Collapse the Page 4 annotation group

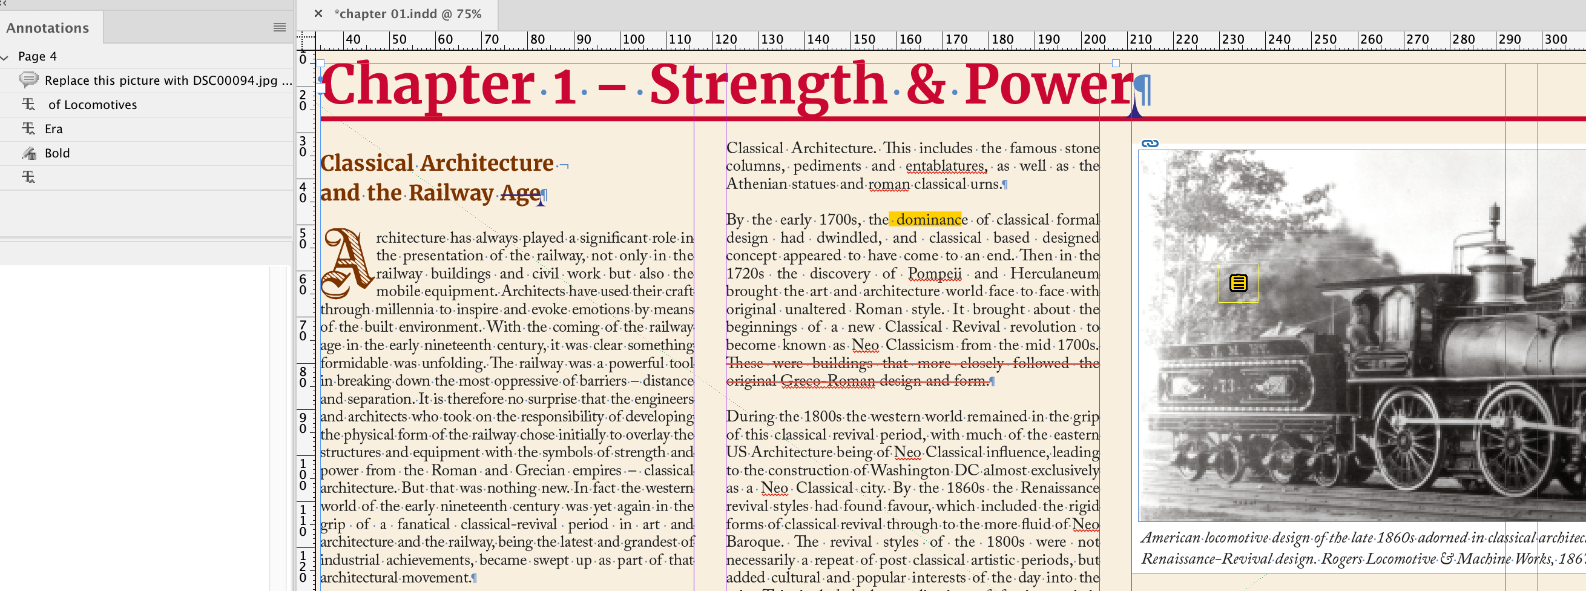click(5, 57)
